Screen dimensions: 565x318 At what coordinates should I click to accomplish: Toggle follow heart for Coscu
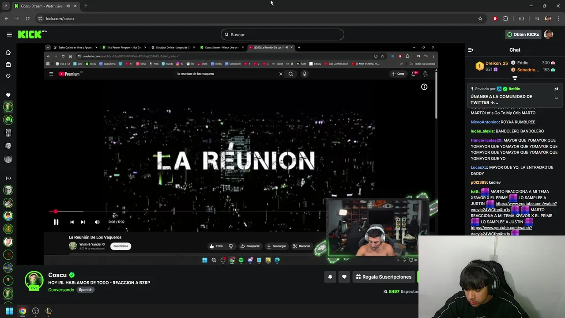click(x=344, y=277)
